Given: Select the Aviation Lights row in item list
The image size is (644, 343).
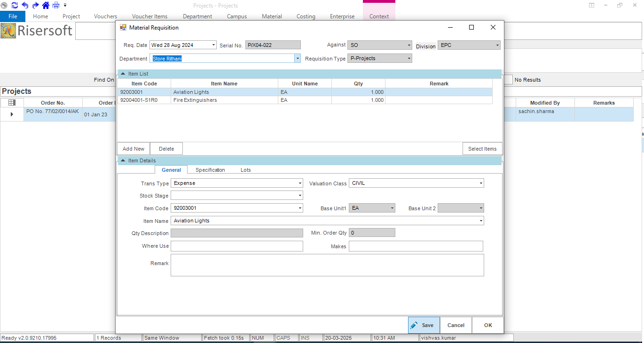Looking at the screenshot, I should 305,92.
